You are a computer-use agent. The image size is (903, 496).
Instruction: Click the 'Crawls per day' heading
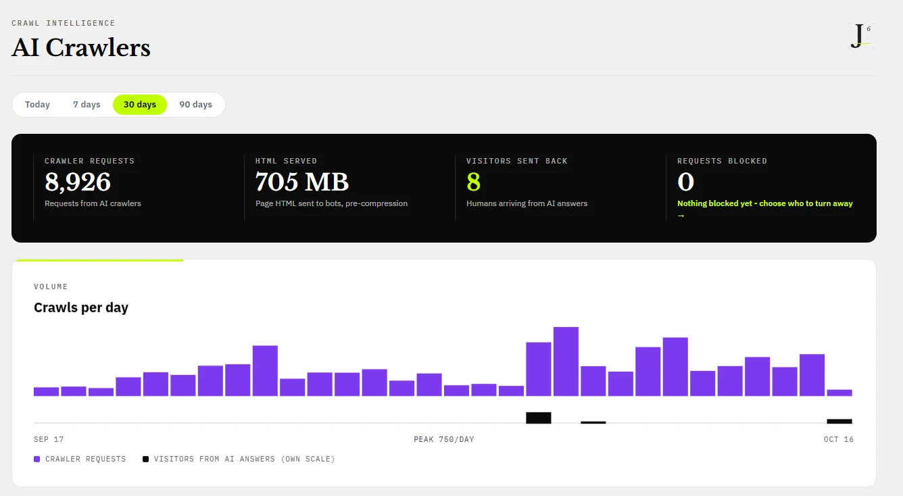tap(81, 307)
